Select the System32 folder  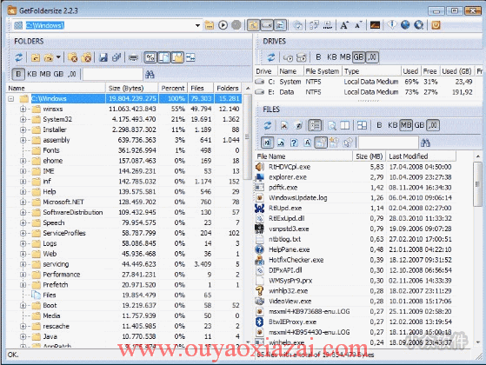click(x=57, y=119)
